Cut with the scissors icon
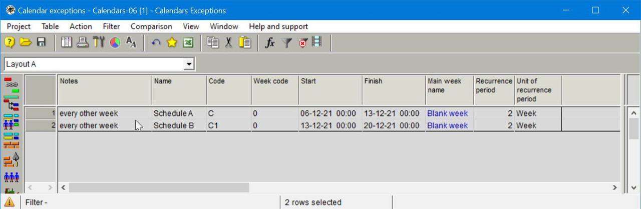The width and height of the screenshot is (641, 209). click(229, 42)
